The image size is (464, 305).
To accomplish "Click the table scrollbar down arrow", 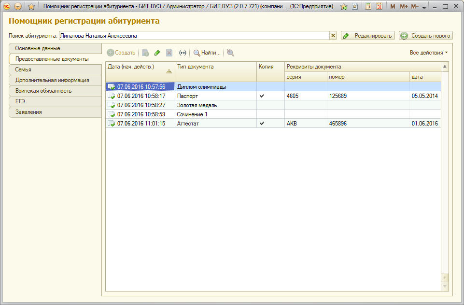I will [x=445, y=286].
